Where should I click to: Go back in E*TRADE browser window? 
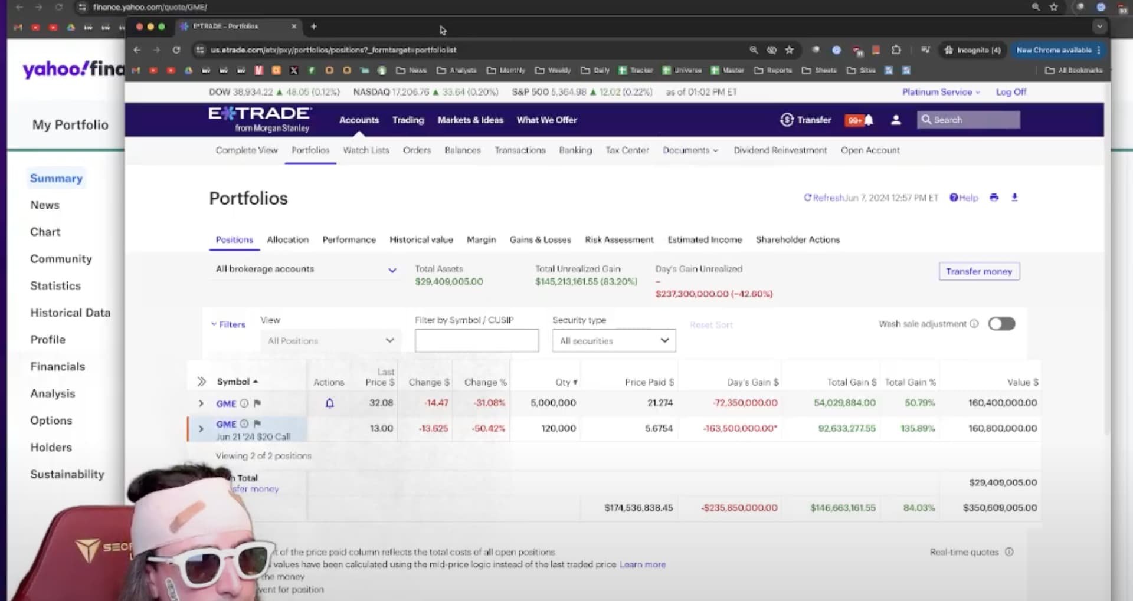[137, 50]
